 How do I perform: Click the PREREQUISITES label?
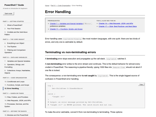tap(54, 21)
